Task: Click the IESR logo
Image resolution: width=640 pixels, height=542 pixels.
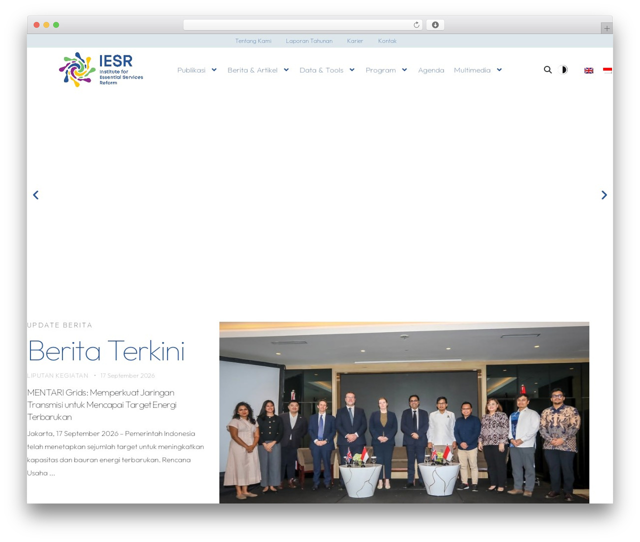Action: 101,69
